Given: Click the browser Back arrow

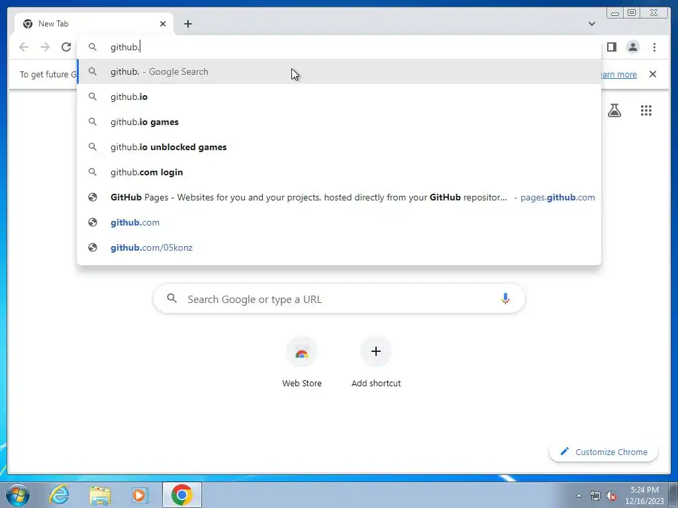Looking at the screenshot, I should point(24,47).
